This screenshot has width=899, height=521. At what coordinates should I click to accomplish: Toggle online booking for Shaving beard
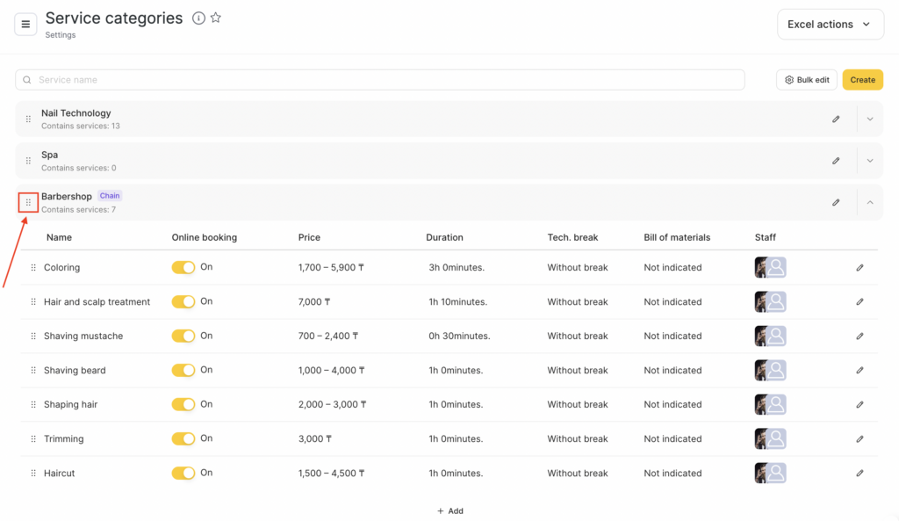183,371
